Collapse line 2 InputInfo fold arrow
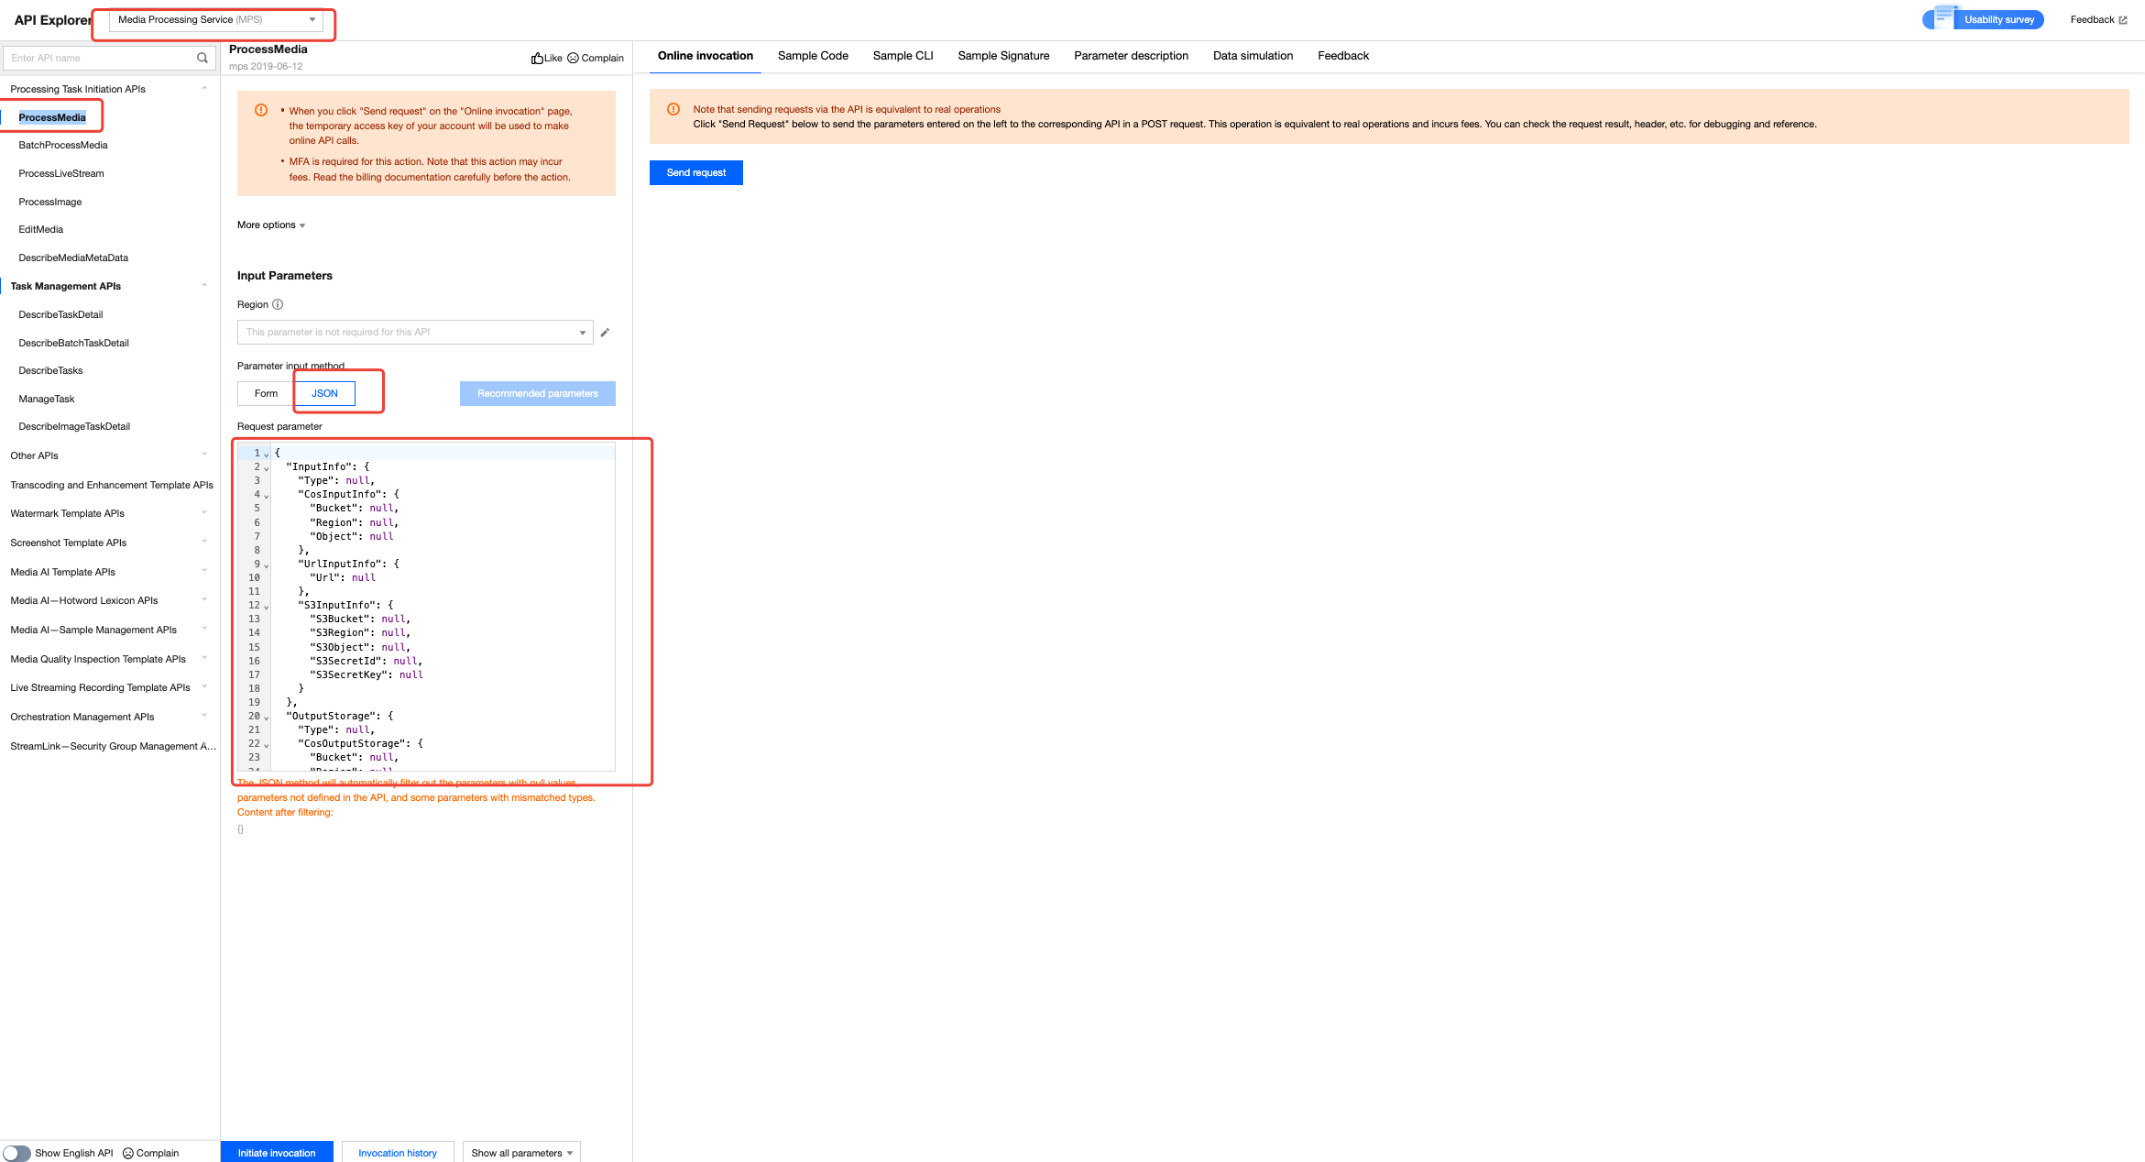The width and height of the screenshot is (2145, 1162). (x=267, y=468)
